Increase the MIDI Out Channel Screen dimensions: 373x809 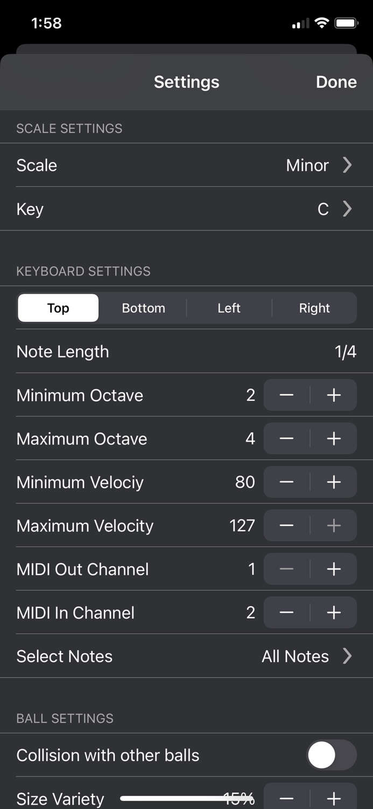(x=333, y=569)
